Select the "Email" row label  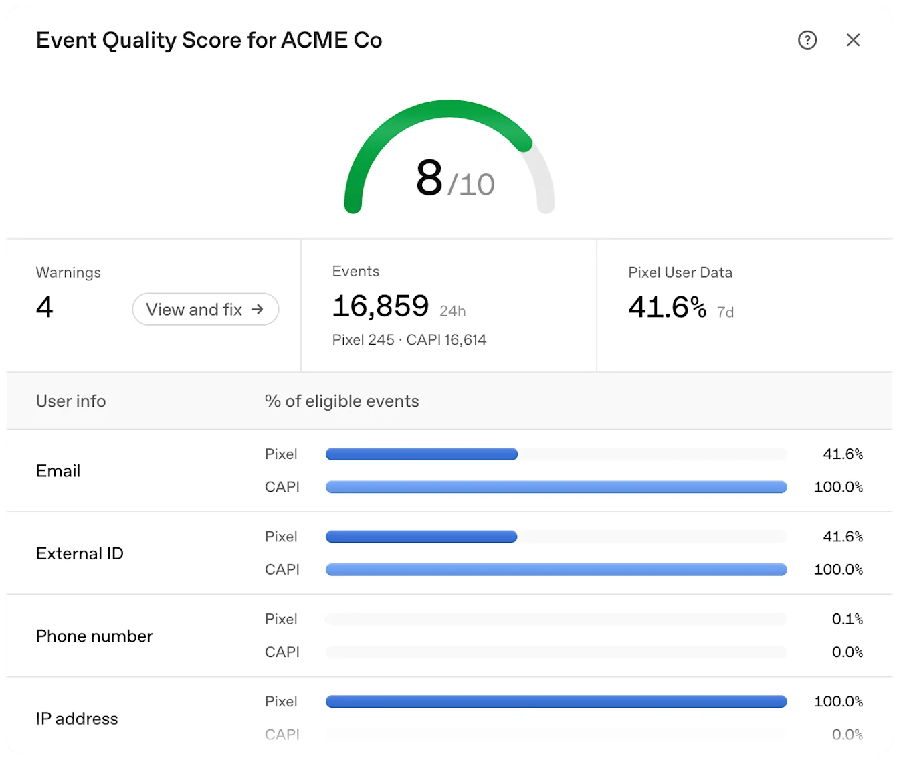click(58, 471)
